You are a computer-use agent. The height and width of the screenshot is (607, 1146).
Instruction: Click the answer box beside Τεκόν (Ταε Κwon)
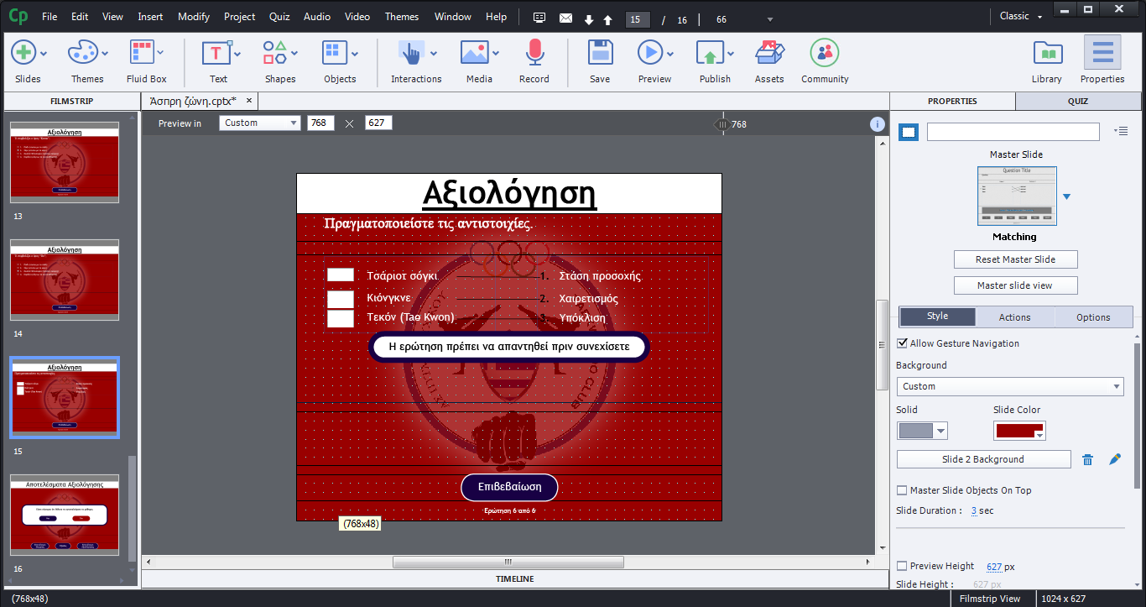coord(341,318)
